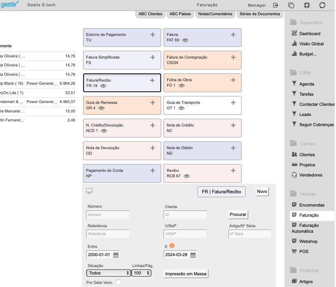Open the Séries de Documentos tab

coord(260,14)
